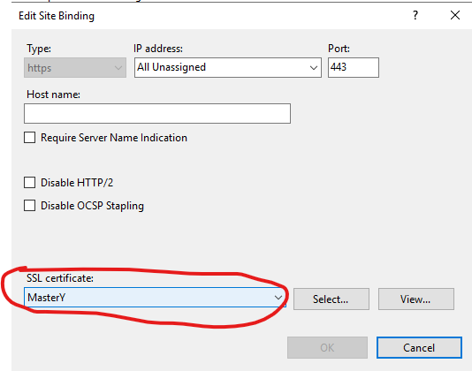Image resolution: width=472 pixels, height=371 pixels.
Task: Click the chevron in the Type combo box
Action: [x=118, y=68]
